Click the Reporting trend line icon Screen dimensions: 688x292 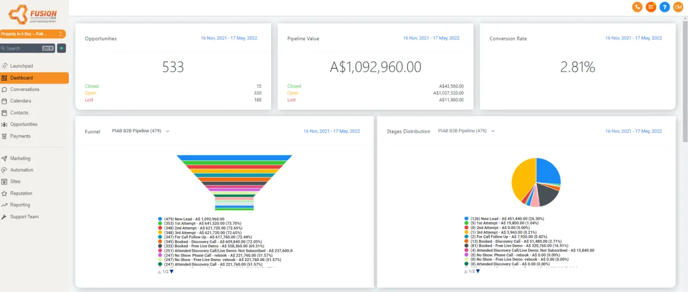click(5, 205)
